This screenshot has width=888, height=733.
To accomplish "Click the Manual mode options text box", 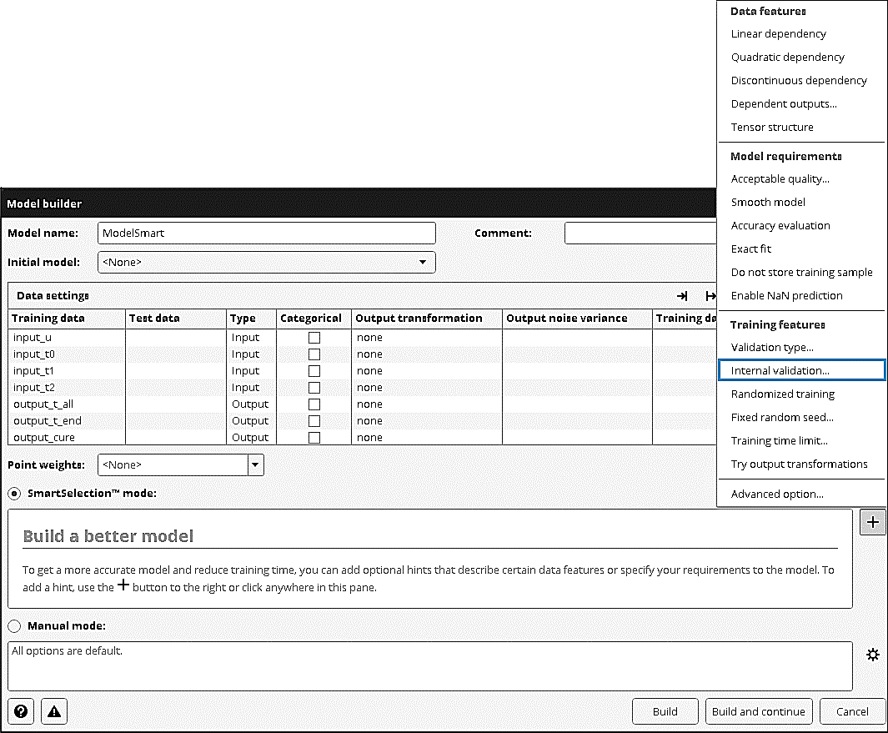I will pos(430,666).
